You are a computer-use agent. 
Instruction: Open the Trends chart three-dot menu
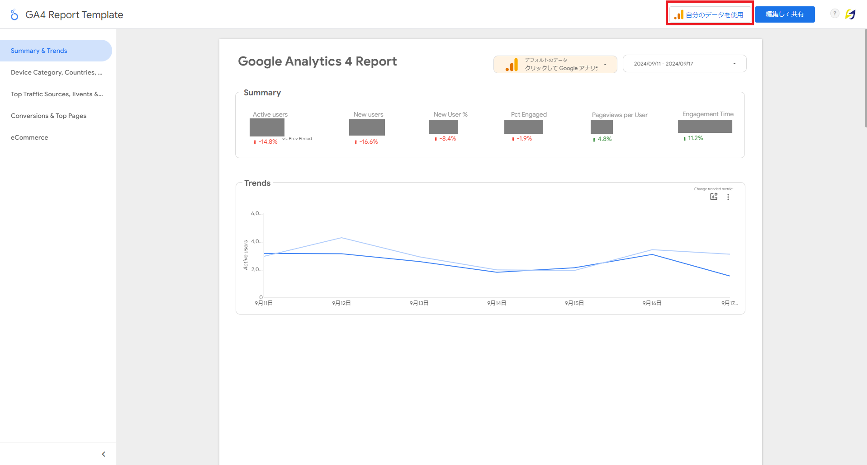coord(728,197)
